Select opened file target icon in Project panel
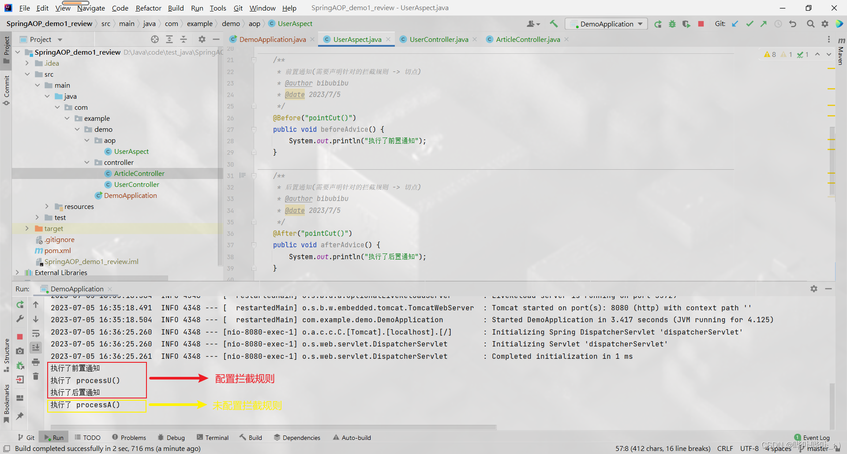The height and width of the screenshot is (454, 847). pos(155,39)
